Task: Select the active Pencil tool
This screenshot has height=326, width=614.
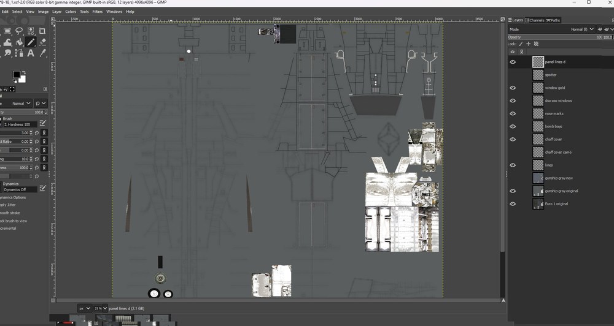Action: [x=31, y=42]
